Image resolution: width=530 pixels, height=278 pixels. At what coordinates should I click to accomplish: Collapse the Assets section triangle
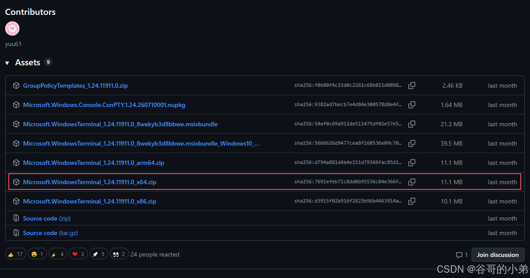point(7,63)
